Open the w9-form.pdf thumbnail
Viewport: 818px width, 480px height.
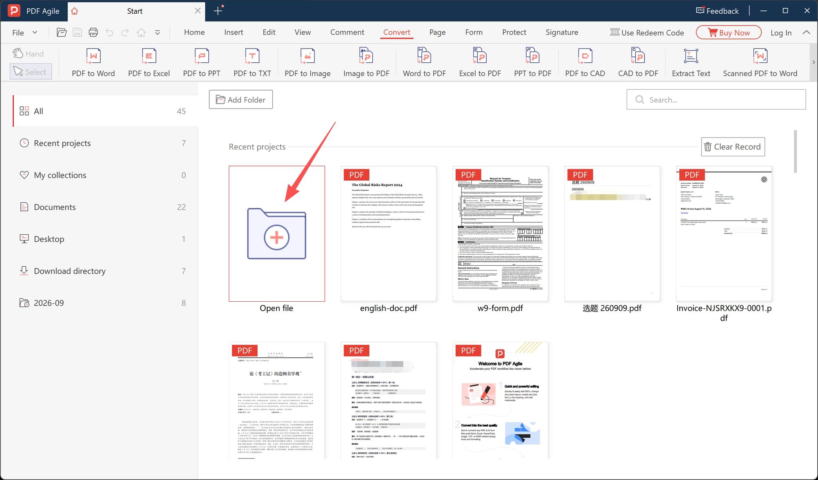pyautogui.click(x=500, y=234)
